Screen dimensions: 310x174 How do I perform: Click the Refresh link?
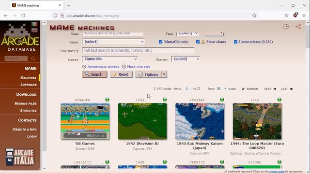(x=250, y=89)
